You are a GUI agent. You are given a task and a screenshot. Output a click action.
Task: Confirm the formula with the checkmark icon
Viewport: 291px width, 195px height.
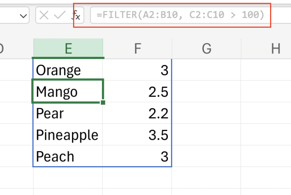(x=59, y=15)
